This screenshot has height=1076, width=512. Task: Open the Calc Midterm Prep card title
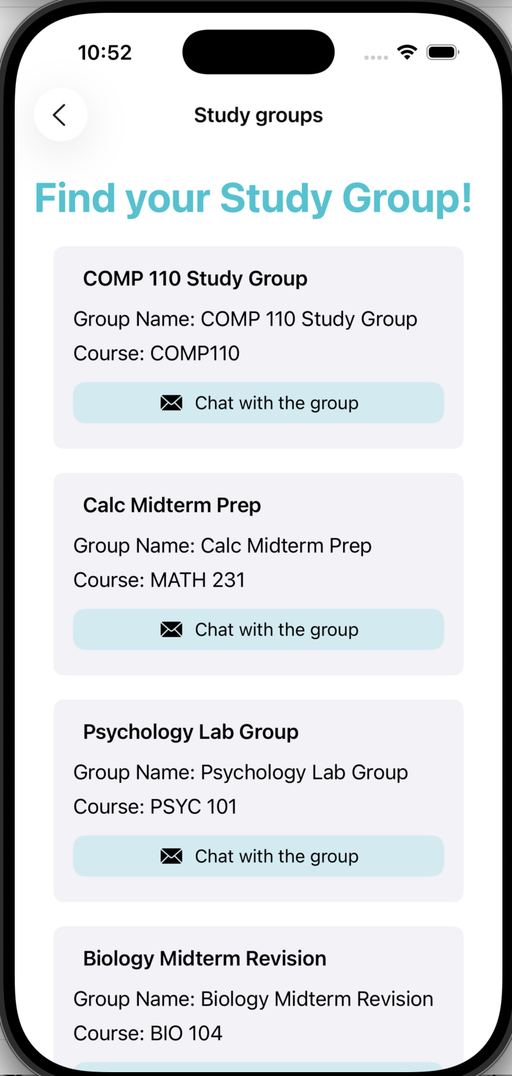point(172,505)
